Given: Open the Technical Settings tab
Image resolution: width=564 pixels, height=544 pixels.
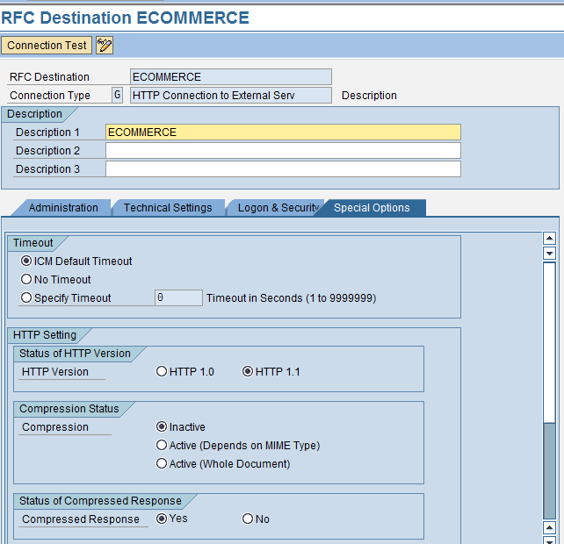Looking at the screenshot, I should coord(167,208).
